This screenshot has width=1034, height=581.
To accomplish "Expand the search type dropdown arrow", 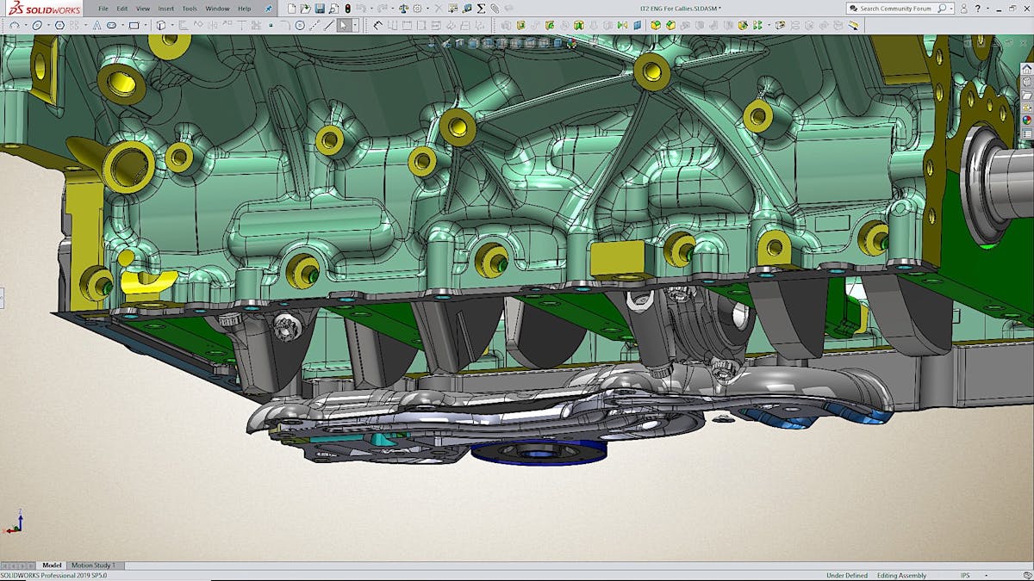I will point(950,9).
